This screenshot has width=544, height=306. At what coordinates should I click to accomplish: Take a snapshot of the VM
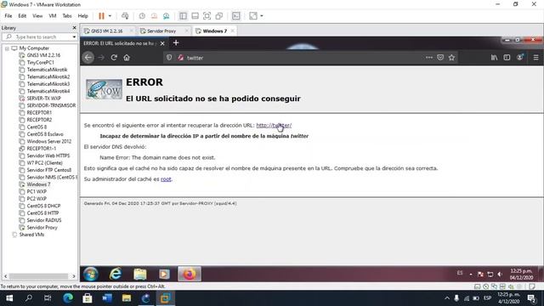(142, 16)
